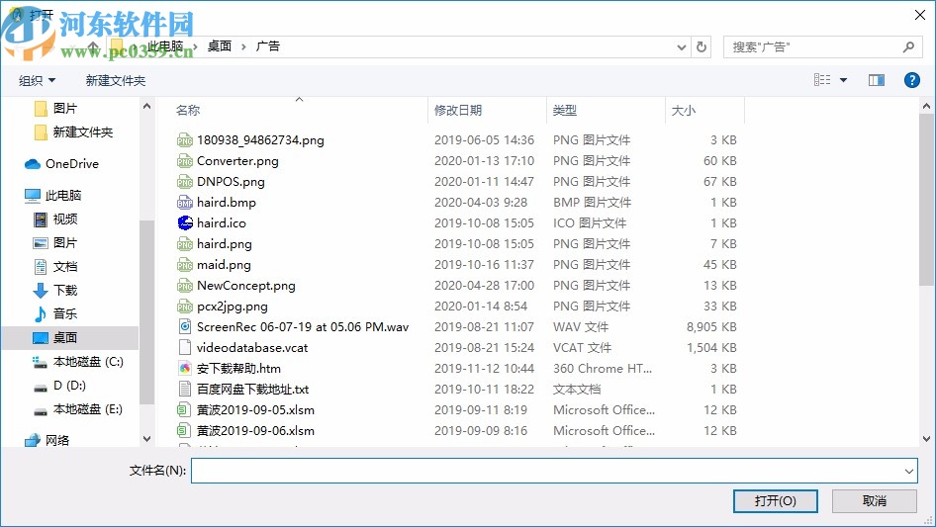Click the pcx2jpg.png file icon

coord(185,307)
